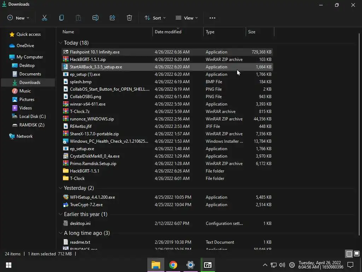Collapse the Yesterday (2) group

point(60,188)
